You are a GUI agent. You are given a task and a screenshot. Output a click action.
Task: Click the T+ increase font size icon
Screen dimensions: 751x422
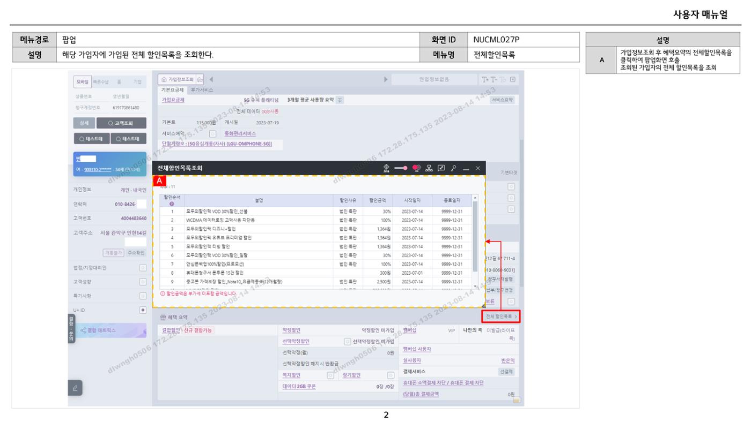tap(486, 79)
